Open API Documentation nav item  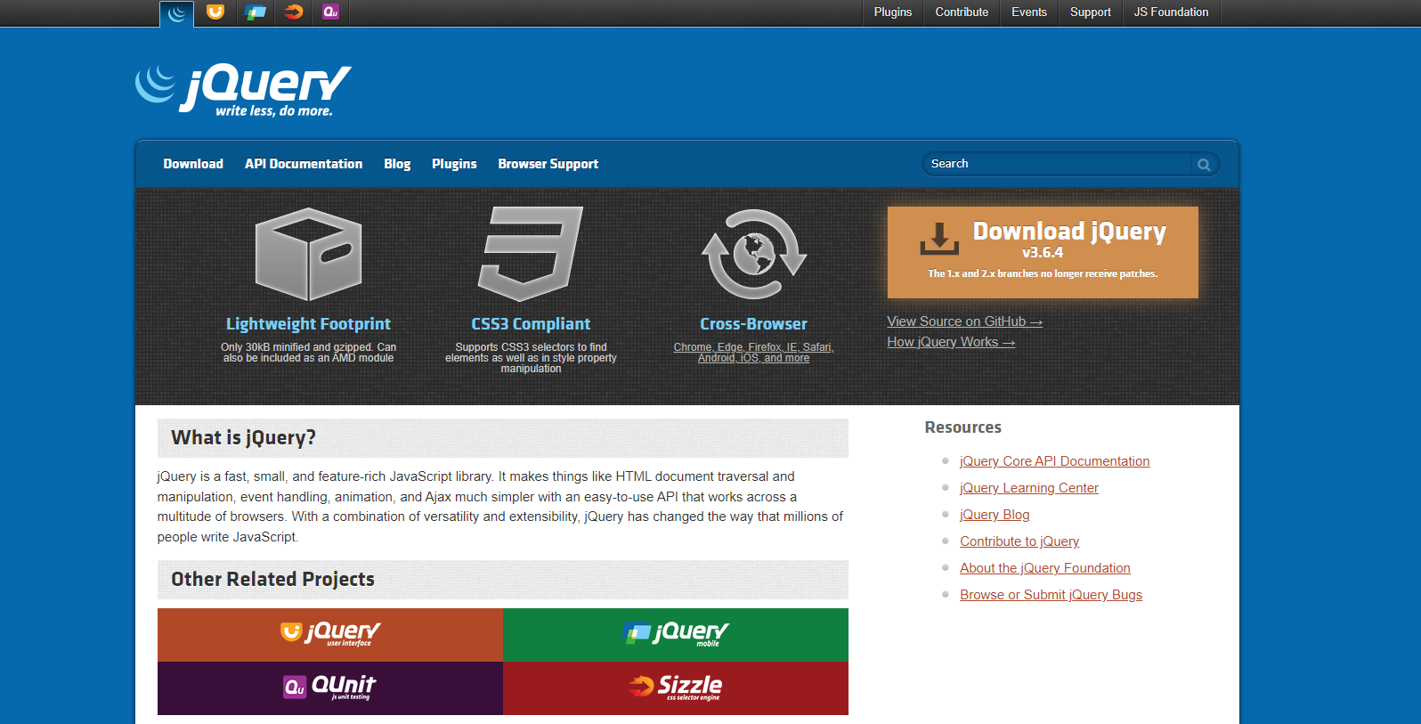click(304, 164)
